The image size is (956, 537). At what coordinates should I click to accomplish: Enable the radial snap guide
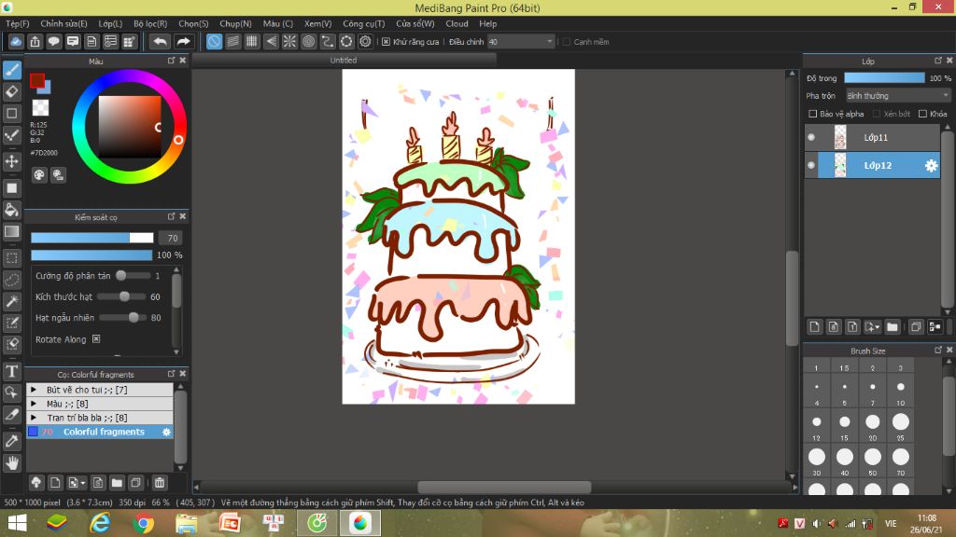pos(289,41)
